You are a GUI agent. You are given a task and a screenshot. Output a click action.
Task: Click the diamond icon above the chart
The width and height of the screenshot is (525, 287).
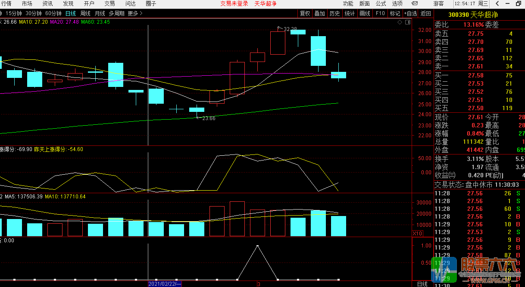400,22
